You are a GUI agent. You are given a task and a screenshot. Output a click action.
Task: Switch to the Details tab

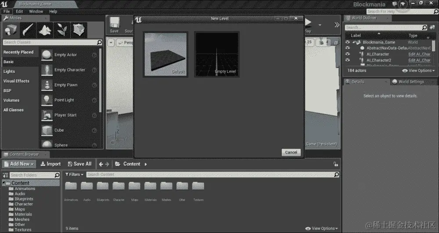point(358,82)
